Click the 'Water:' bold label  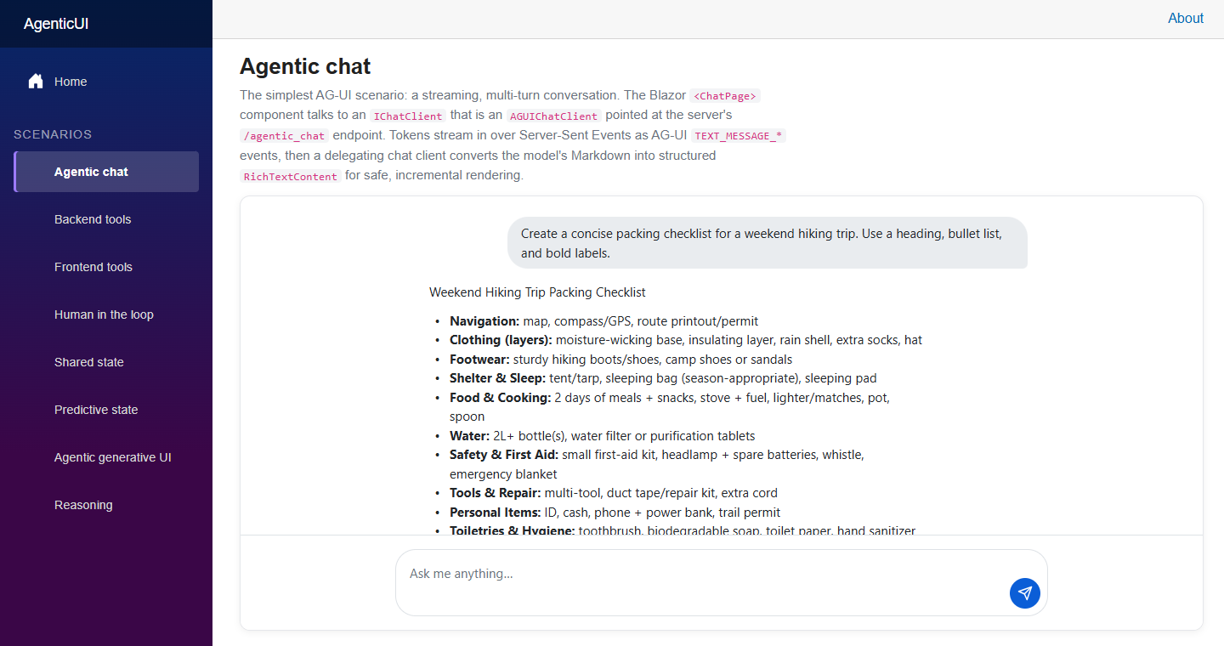(x=469, y=436)
